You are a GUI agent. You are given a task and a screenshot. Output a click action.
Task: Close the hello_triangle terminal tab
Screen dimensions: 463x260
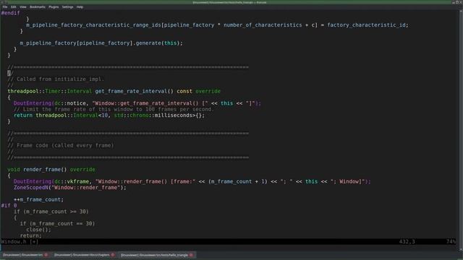pos(191,255)
